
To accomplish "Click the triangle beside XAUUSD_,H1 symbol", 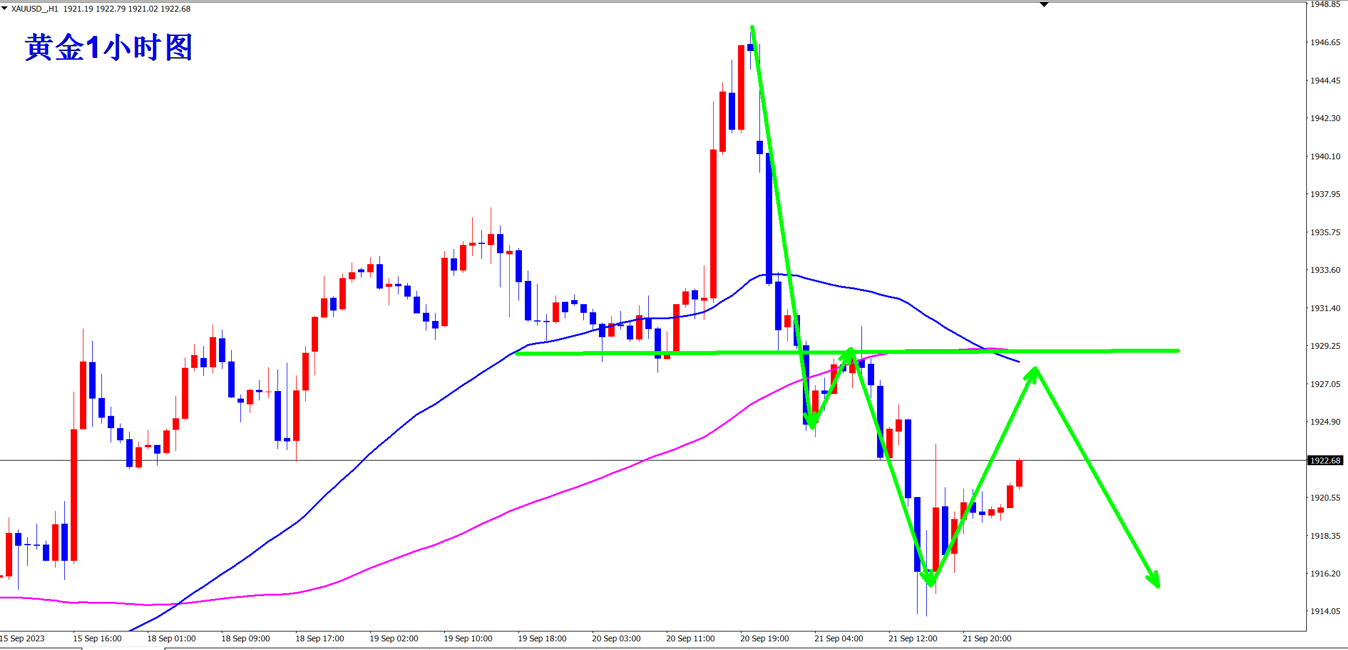I will coord(5,9).
